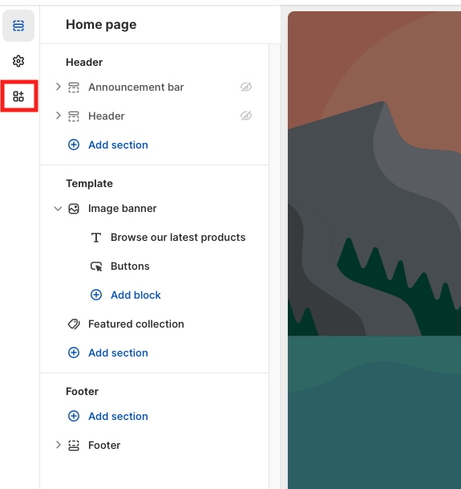This screenshot has height=489, width=461.
Task: Expand the Header section row
Action: 58,116
